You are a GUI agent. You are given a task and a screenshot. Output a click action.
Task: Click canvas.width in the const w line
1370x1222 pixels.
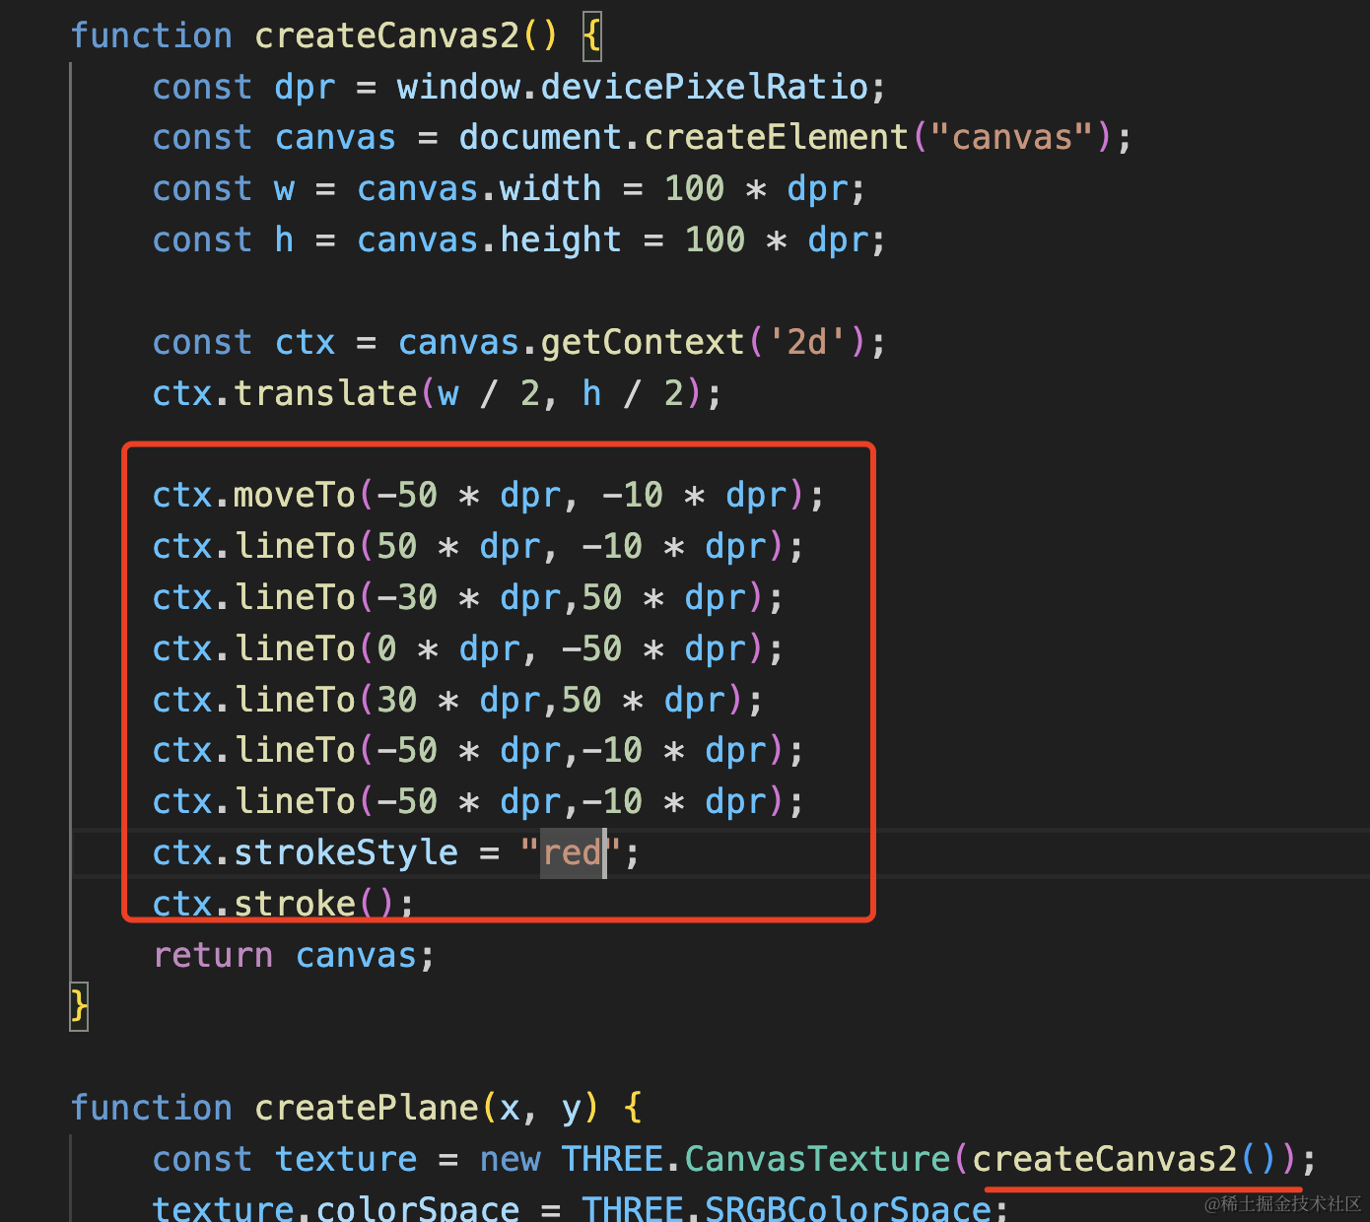(479, 188)
